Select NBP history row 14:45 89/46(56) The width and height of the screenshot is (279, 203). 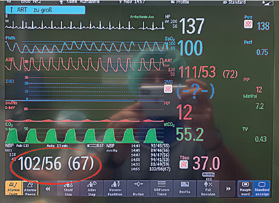150,151
